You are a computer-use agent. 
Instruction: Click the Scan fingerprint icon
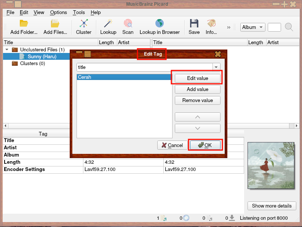pos(128,24)
